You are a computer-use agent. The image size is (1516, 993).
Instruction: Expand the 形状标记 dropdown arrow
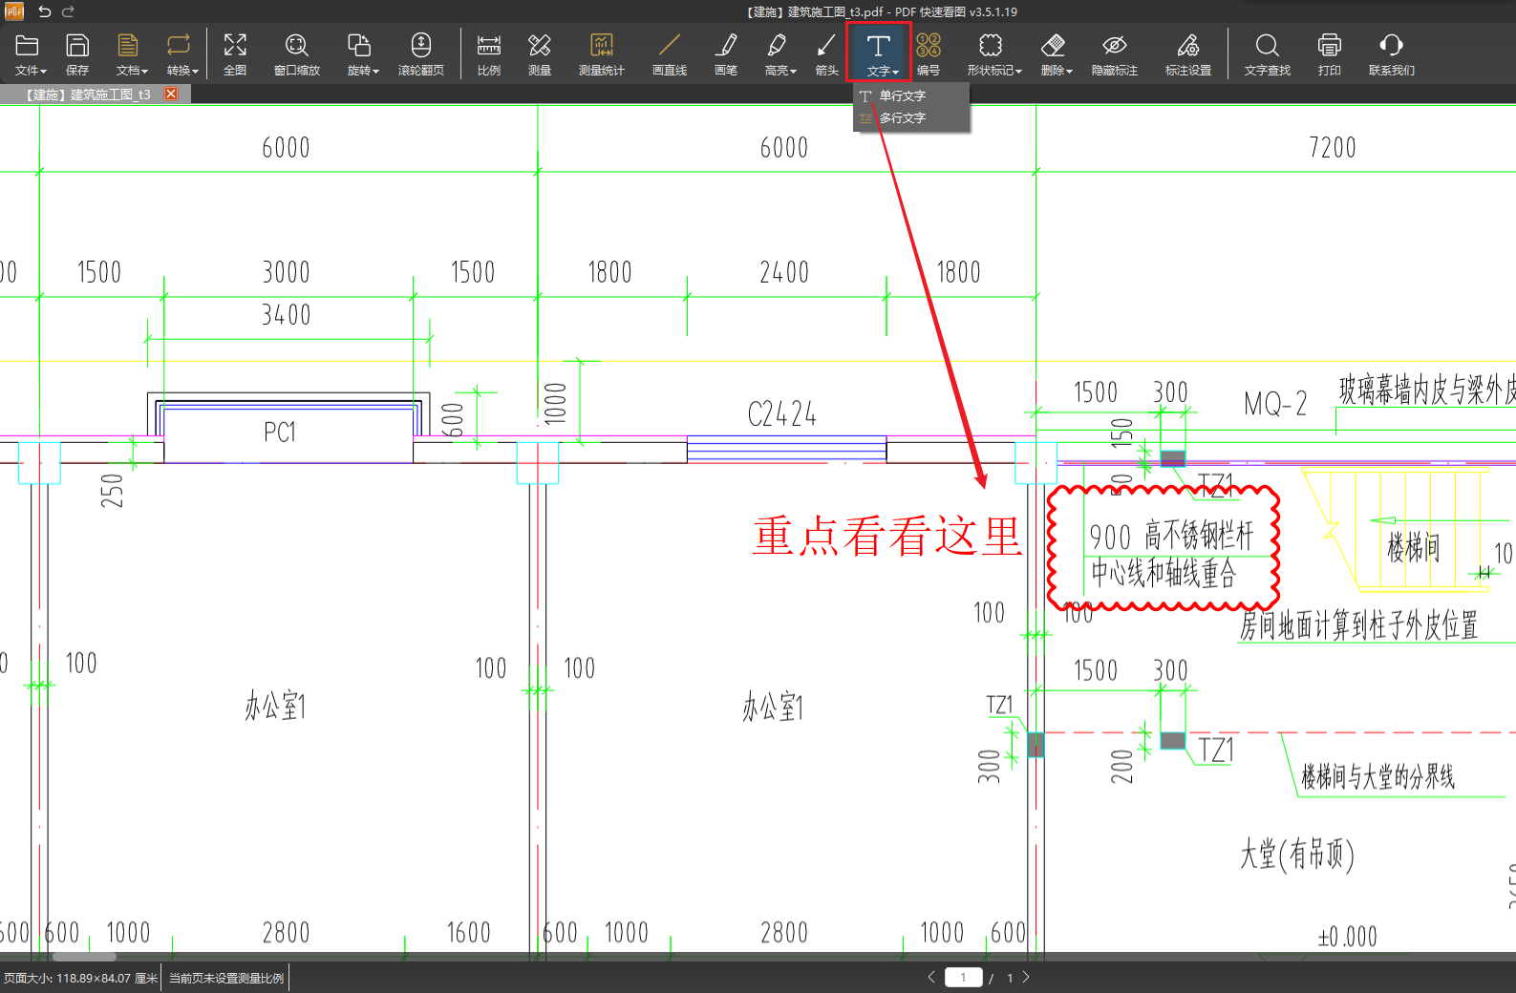pyautogui.click(x=1018, y=72)
